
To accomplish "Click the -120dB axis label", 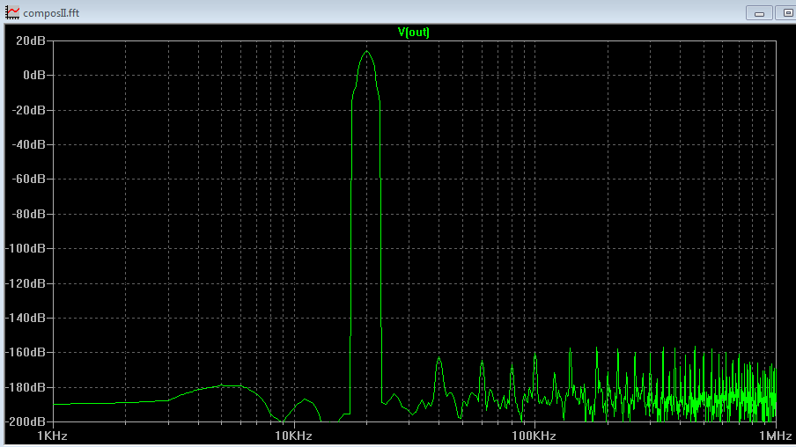I will coord(26,283).
